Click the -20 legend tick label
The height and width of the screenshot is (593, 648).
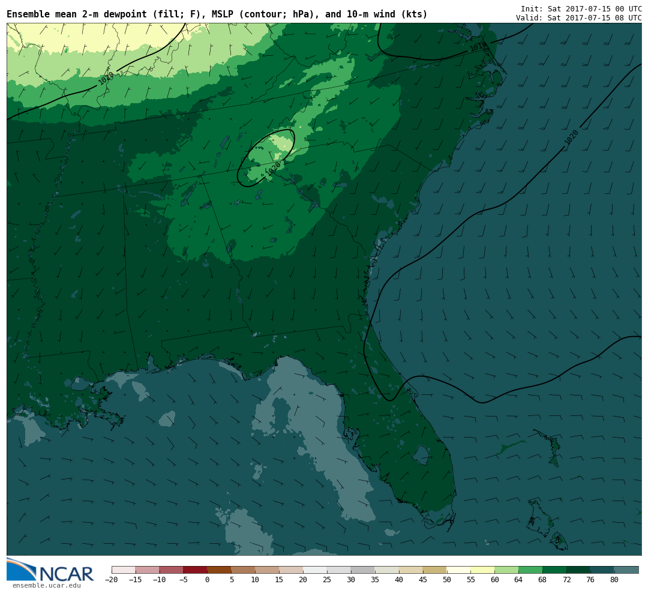tap(112, 580)
